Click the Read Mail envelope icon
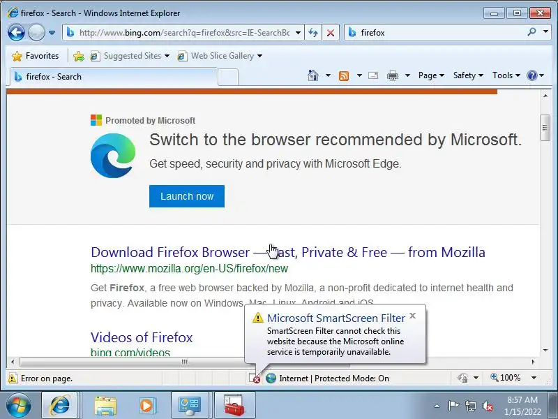This screenshot has height=419, width=558. pyautogui.click(x=373, y=75)
